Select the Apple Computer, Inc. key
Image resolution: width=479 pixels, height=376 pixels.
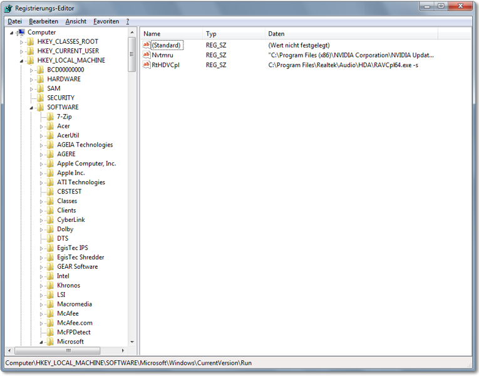click(x=86, y=164)
